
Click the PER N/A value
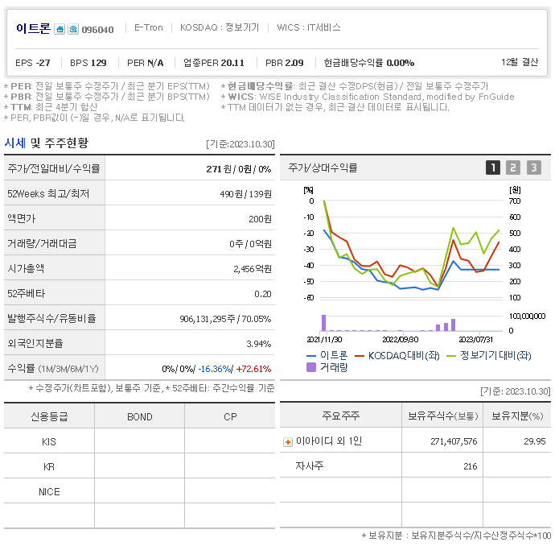[x=146, y=63]
